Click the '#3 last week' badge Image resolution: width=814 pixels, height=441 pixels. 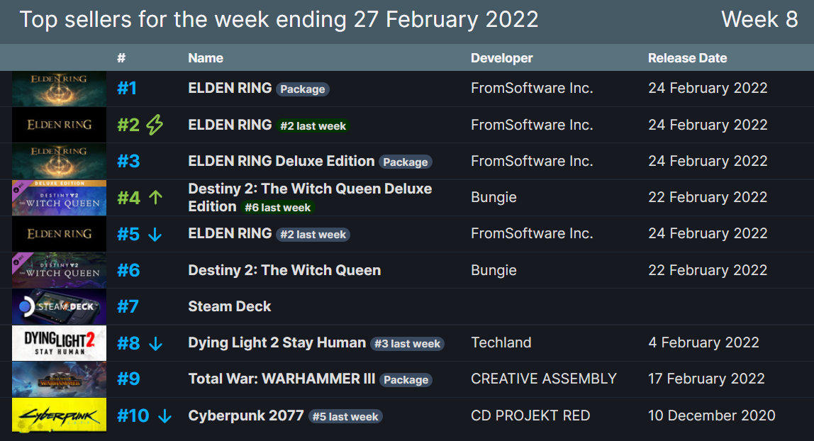[408, 343]
